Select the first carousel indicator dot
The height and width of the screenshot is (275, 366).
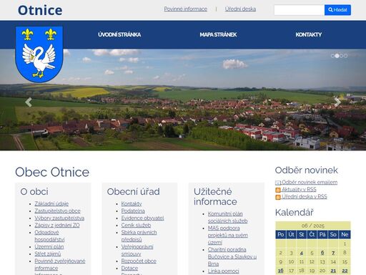332,56
